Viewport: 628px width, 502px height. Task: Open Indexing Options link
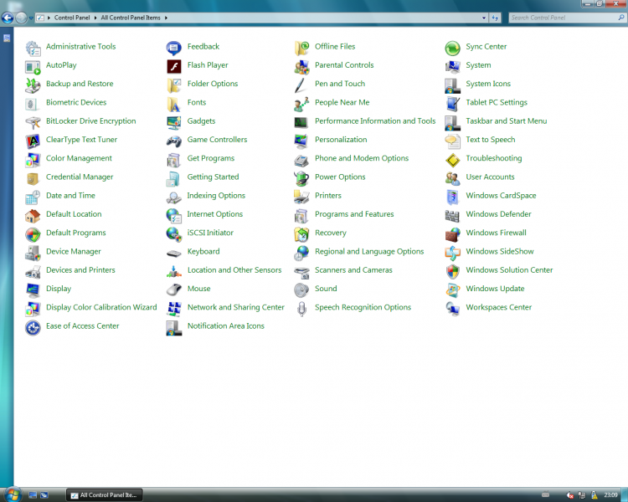click(x=216, y=195)
